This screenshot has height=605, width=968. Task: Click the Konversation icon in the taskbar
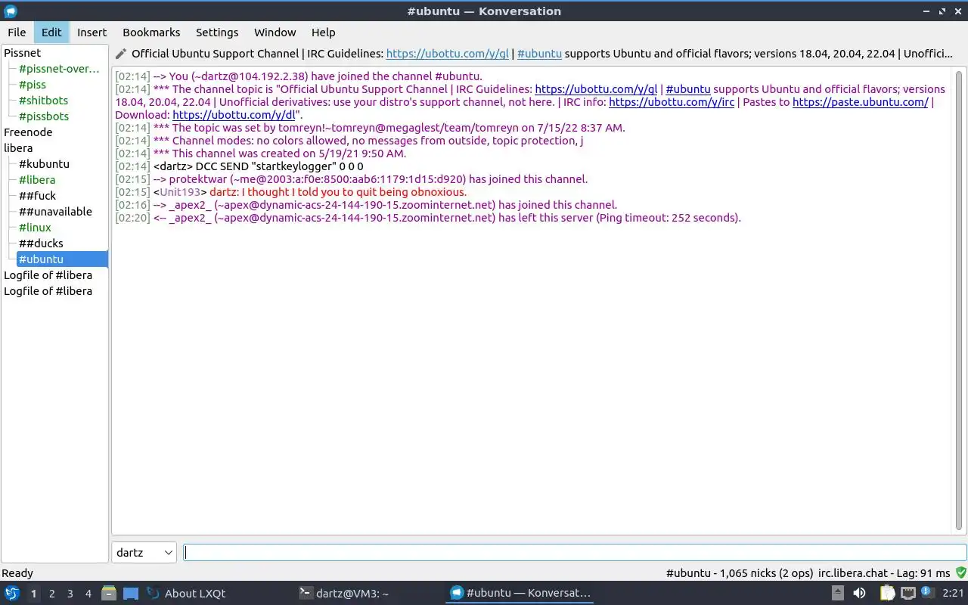tap(457, 594)
